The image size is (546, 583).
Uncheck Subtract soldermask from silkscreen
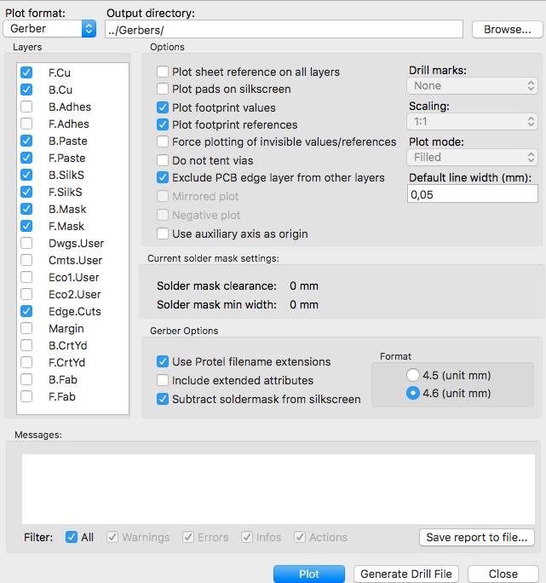tap(163, 400)
